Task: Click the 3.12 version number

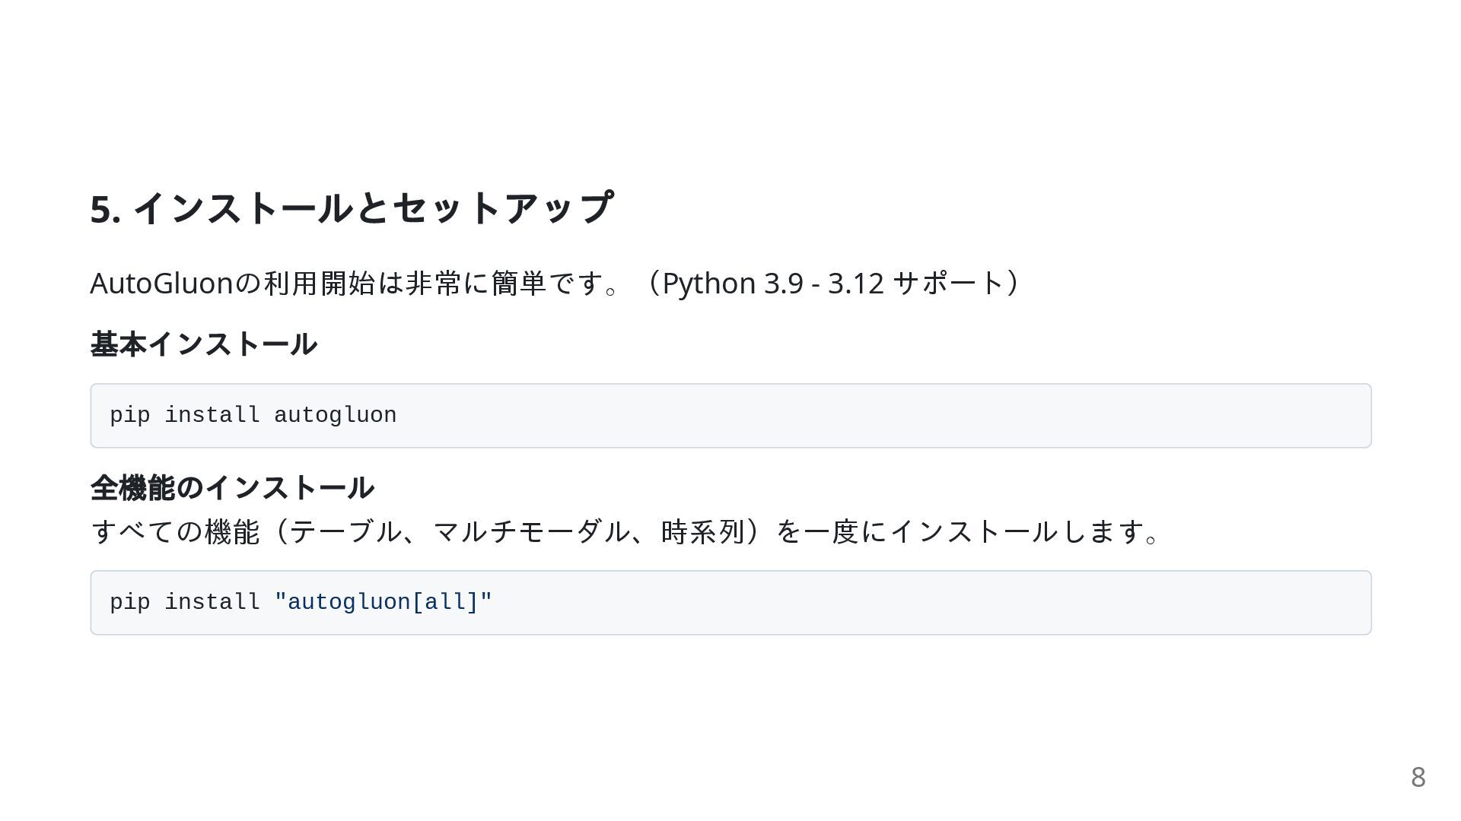Action: click(856, 284)
